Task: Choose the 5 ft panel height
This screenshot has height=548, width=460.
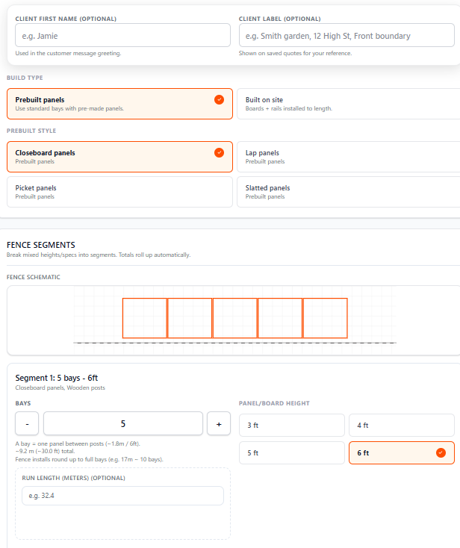Action: 291,452
